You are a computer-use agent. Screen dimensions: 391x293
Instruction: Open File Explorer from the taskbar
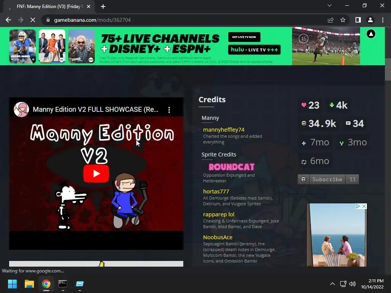tap(29, 284)
